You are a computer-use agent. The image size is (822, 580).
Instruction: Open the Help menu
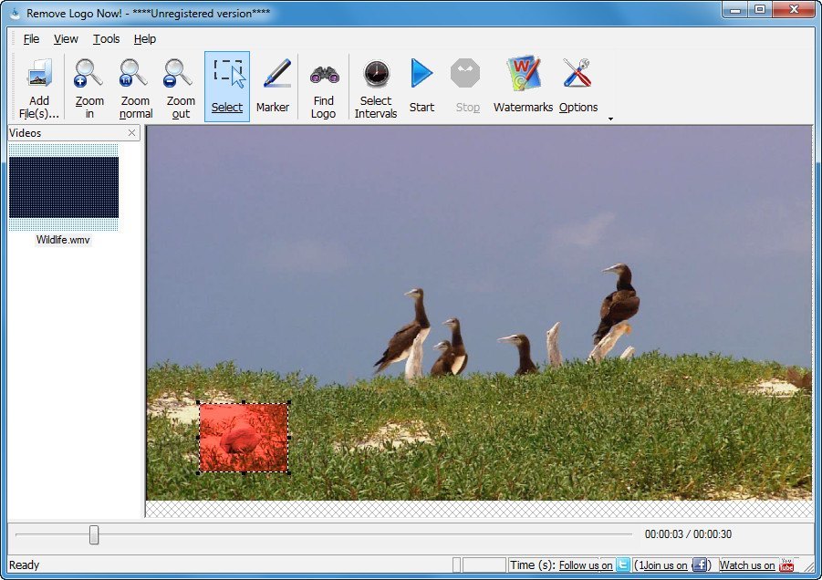click(145, 39)
